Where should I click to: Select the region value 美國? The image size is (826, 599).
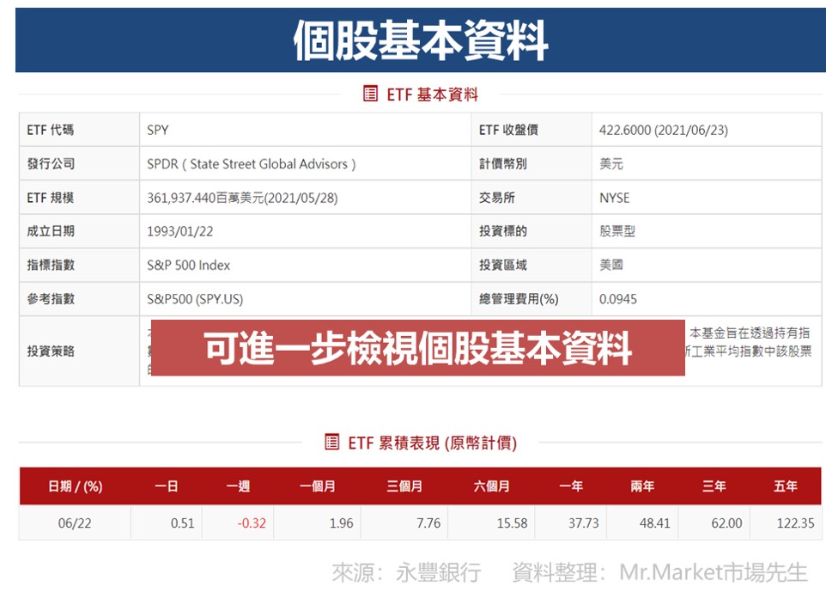[x=611, y=266]
